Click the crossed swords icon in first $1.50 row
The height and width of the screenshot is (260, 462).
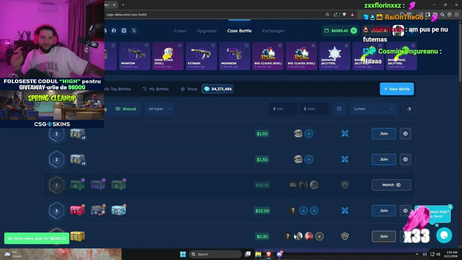345,134
